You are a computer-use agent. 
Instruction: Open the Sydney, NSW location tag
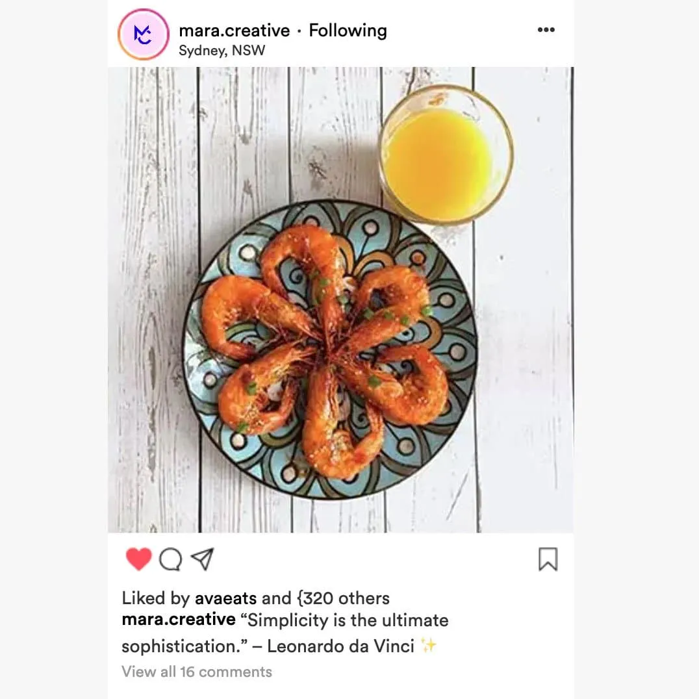222,51
